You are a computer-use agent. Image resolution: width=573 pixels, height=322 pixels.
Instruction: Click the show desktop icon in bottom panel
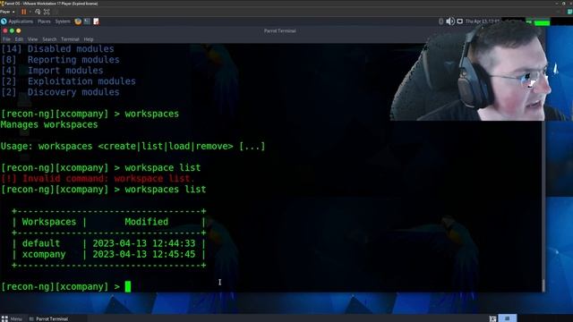click(492, 318)
